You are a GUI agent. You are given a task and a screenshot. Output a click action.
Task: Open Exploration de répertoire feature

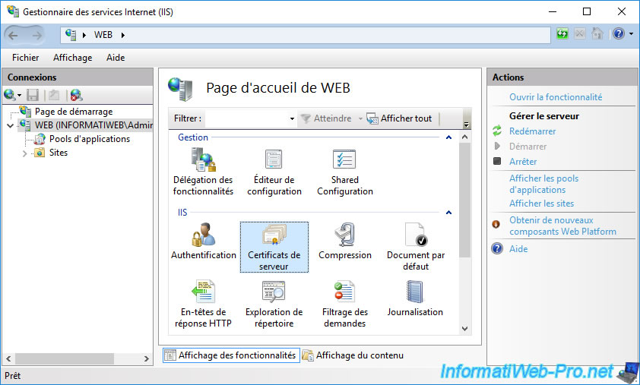coord(274,304)
